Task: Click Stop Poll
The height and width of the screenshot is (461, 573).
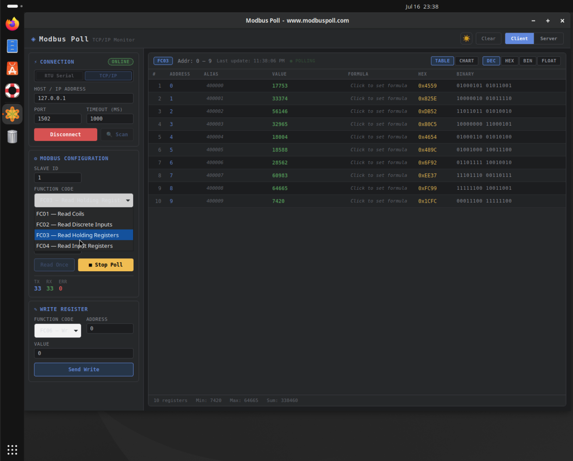Action: point(106,265)
